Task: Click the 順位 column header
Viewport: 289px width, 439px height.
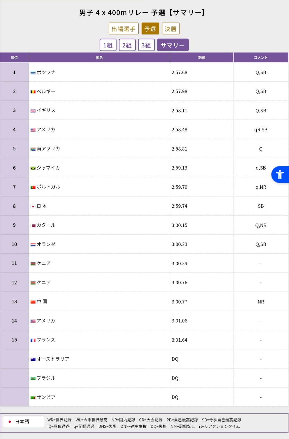Action: pos(14,57)
